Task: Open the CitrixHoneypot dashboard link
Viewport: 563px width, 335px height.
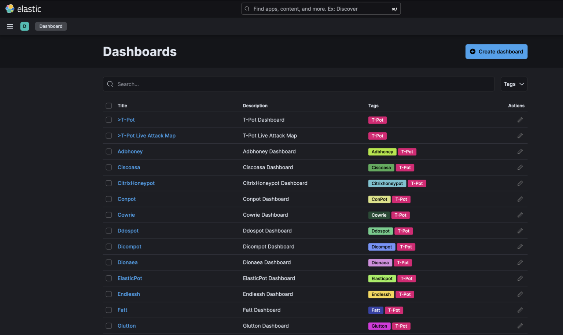Action: 136,183
